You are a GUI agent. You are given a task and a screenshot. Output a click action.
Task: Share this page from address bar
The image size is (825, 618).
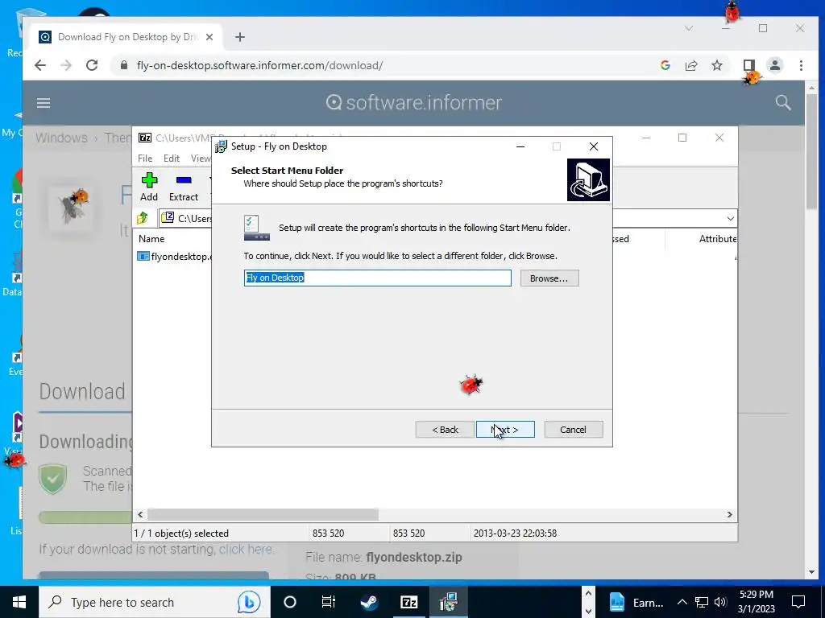[x=690, y=65]
